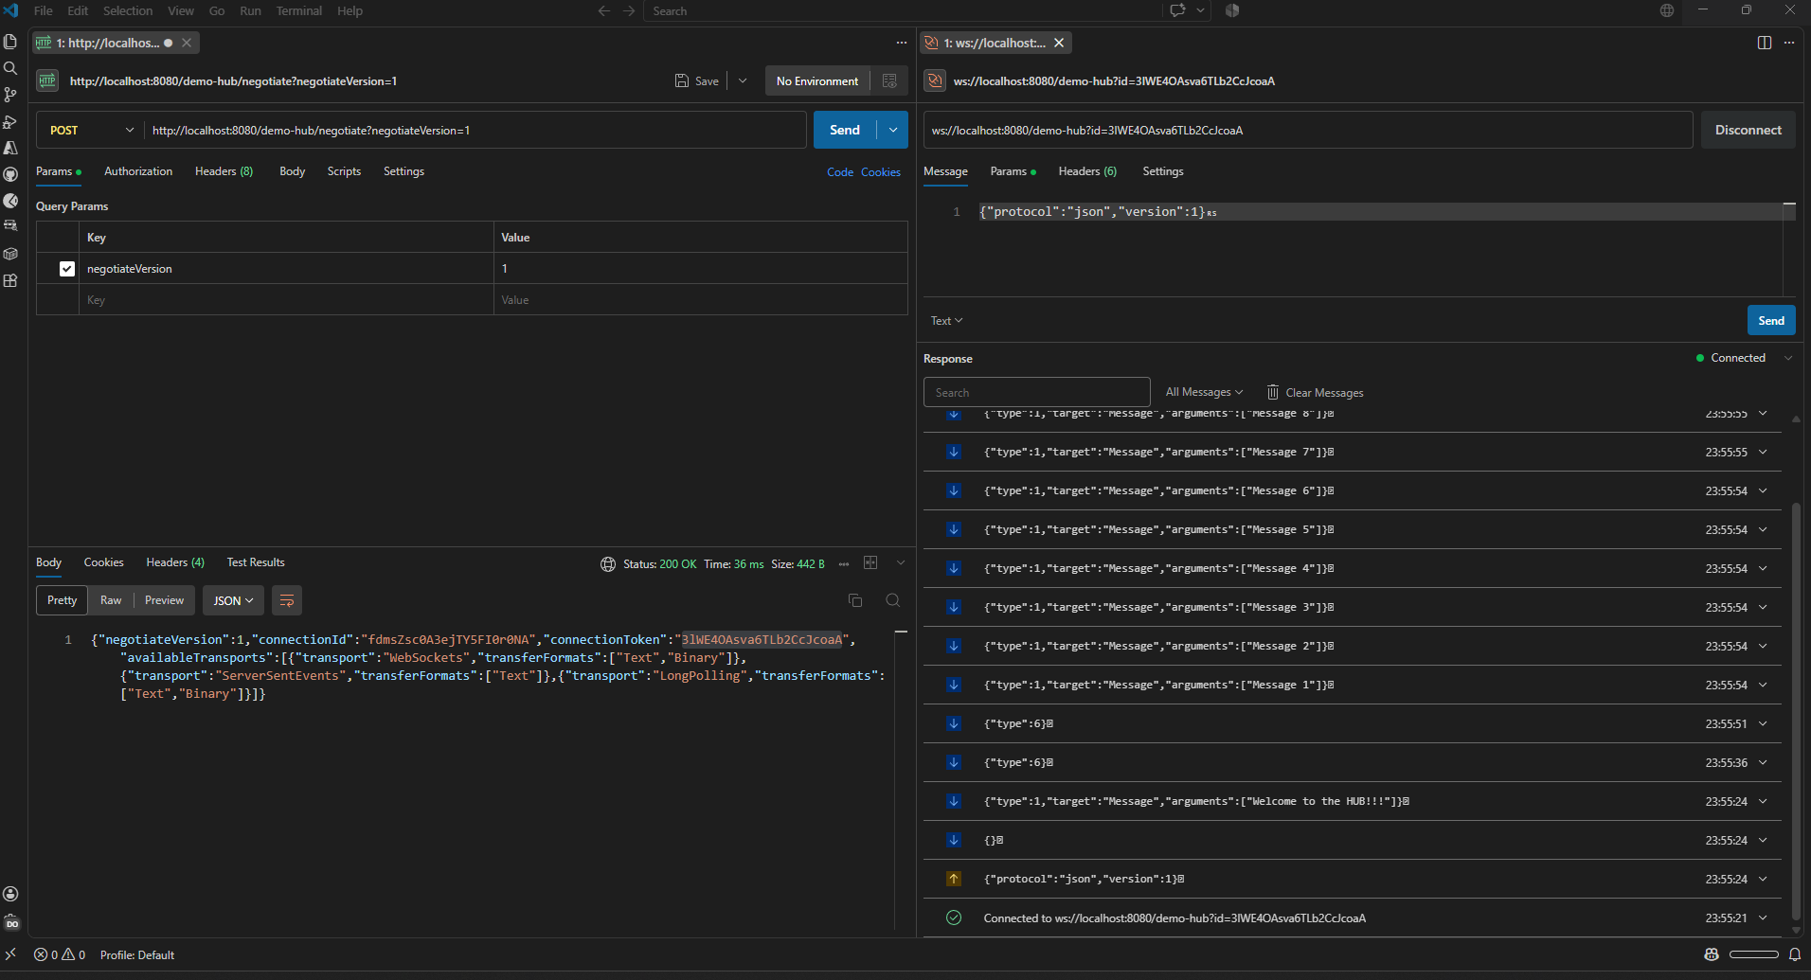Open the Send button dropdown arrow
1811x980 pixels.
tap(893, 130)
